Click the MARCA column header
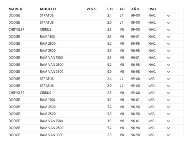The width and height of the screenshot is (192, 145). click(15, 9)
